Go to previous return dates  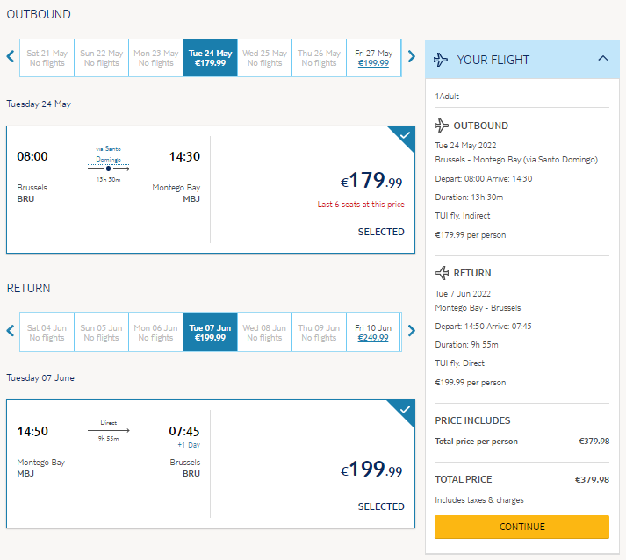pyautogui.click(x=11, y=331)
